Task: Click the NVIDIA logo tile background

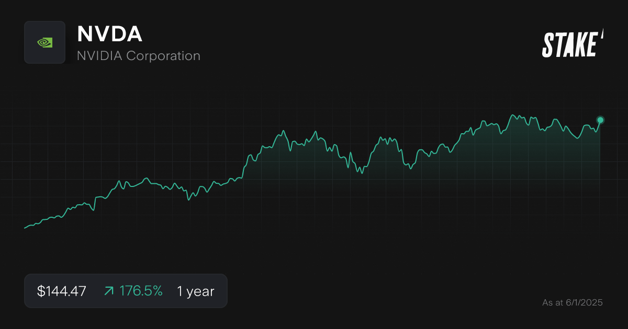Action: pyautogui.click(x=44, y=42)
